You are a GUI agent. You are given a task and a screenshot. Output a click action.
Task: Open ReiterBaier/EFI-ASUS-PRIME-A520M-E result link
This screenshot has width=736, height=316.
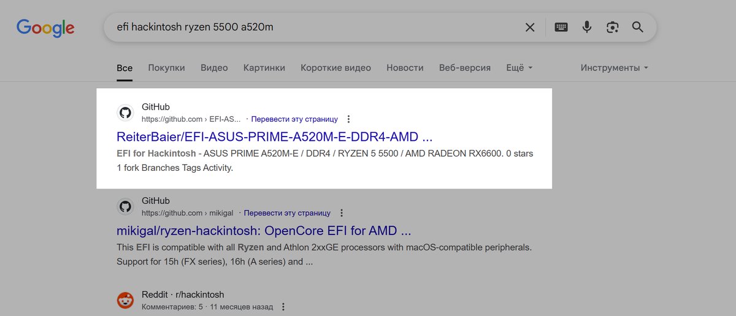pos(274,136)
